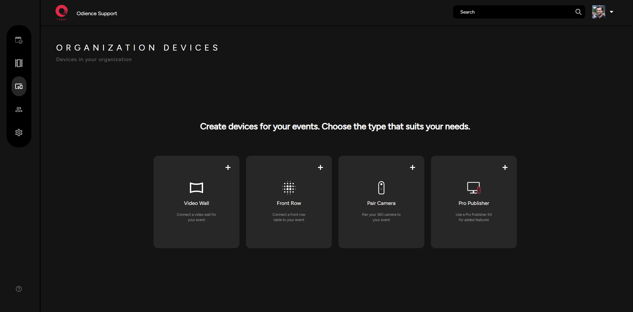Click the user profile avatar

click(598, 12)
